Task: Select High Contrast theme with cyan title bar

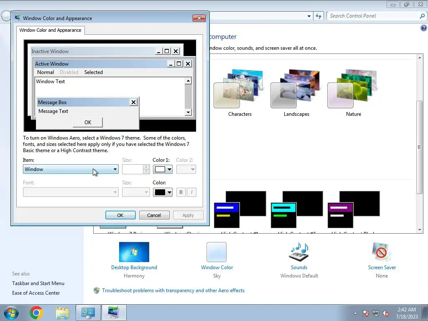Action: (x=296, y=209)
